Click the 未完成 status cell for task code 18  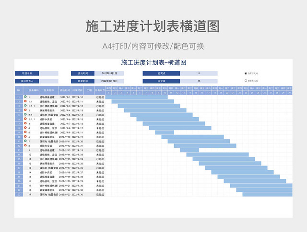click(x=100, y=190)
